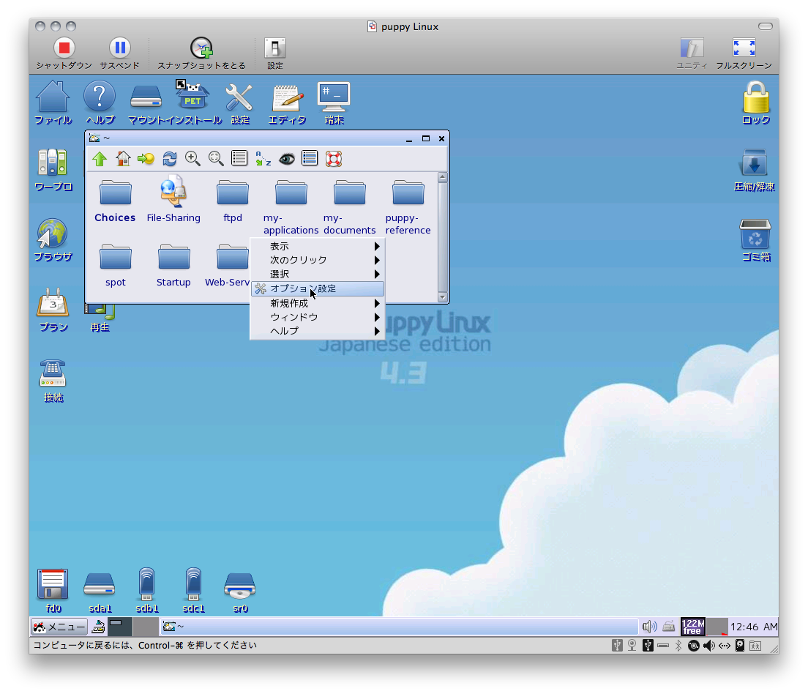Switch to ユニティ mode
Viewport: 808px width, 694px height.
click(692, 48)
